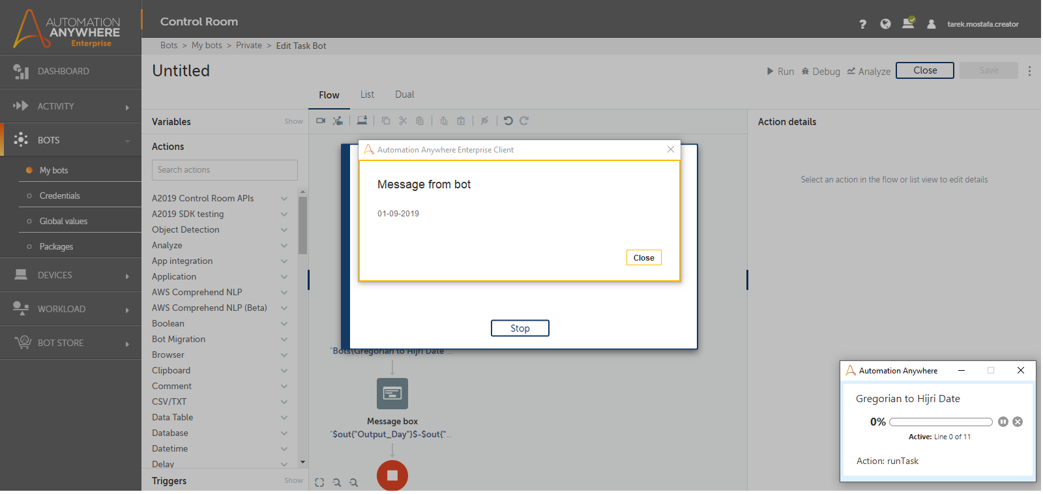Click the start recording camera icon
Image resolution: width=1043 pixels, height=494 pixels.
click(321, 121)
